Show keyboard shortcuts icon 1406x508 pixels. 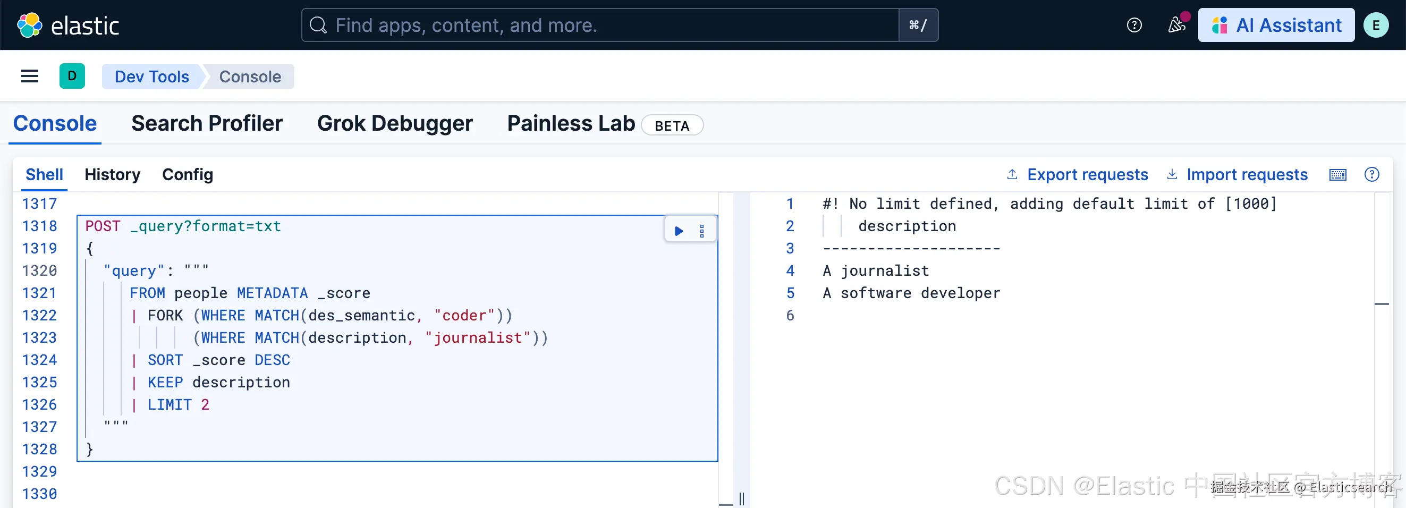(1337, 175)
